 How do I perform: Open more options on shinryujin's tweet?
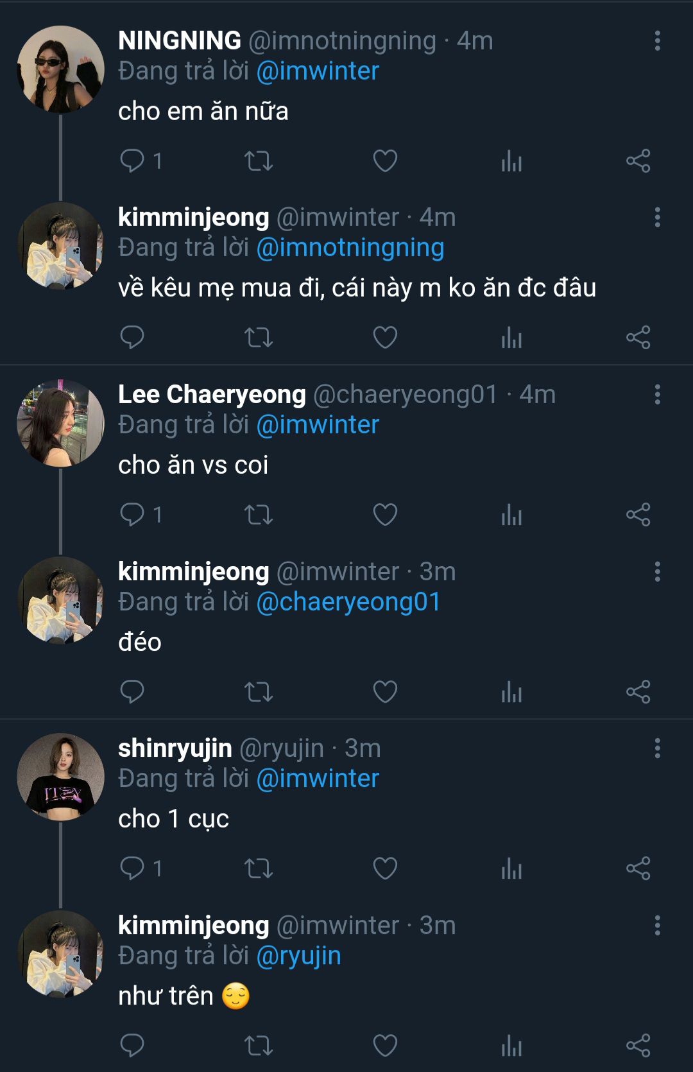pos(657,748)
